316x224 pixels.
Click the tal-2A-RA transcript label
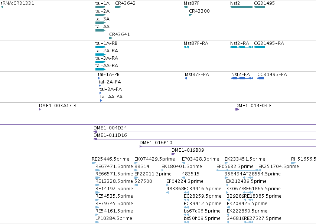click(107, 51)
